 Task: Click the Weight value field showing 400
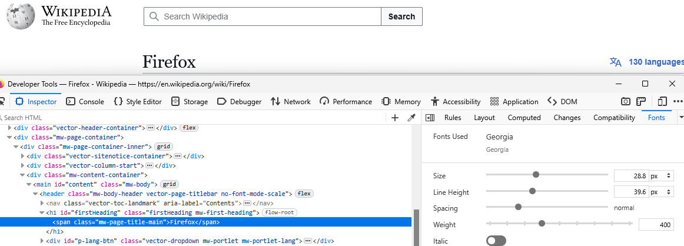656,225
